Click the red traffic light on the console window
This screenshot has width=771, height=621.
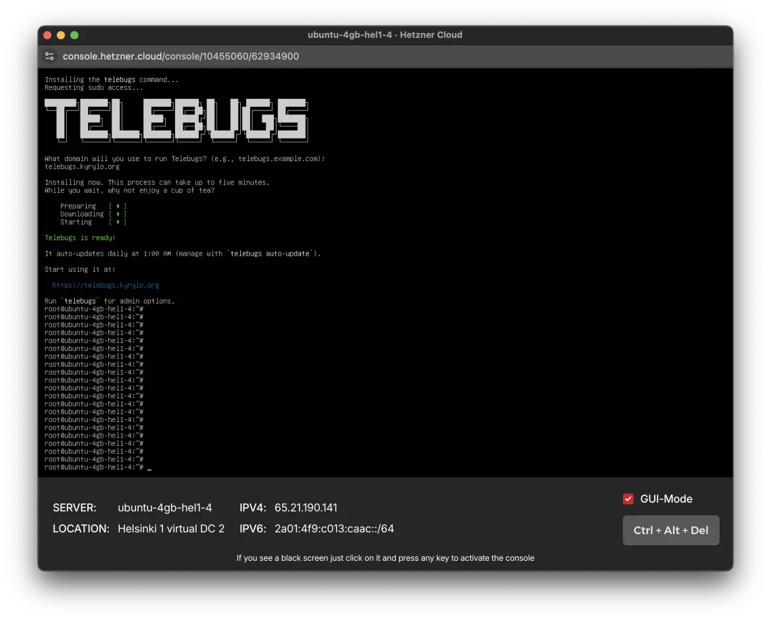[x=47, y=34]
